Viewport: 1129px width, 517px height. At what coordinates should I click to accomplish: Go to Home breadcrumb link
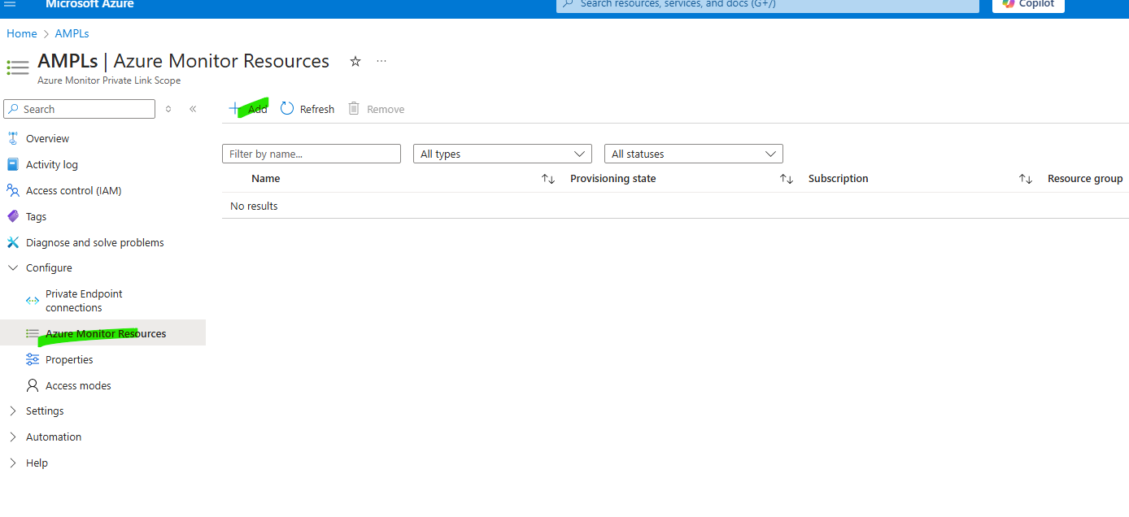tap(22, 33)
